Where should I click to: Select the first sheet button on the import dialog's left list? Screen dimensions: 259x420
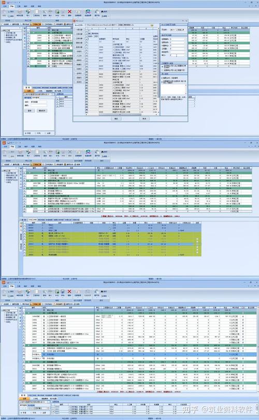(x=79, y=29)
